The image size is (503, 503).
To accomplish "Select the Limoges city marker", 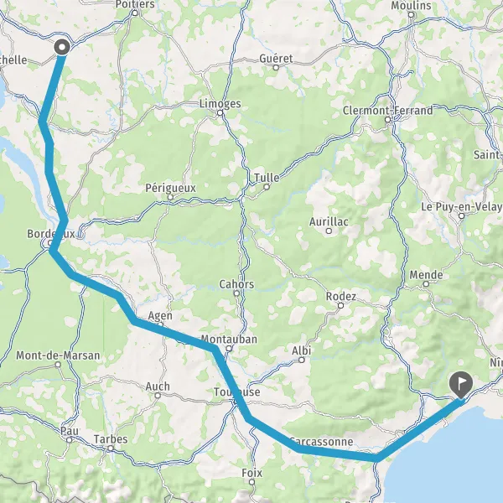I will 220,112.
